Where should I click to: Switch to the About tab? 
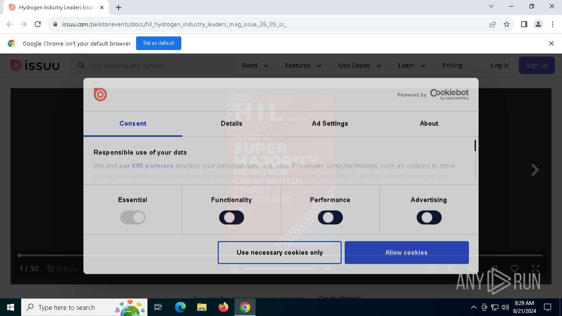(x=429, y=124)
